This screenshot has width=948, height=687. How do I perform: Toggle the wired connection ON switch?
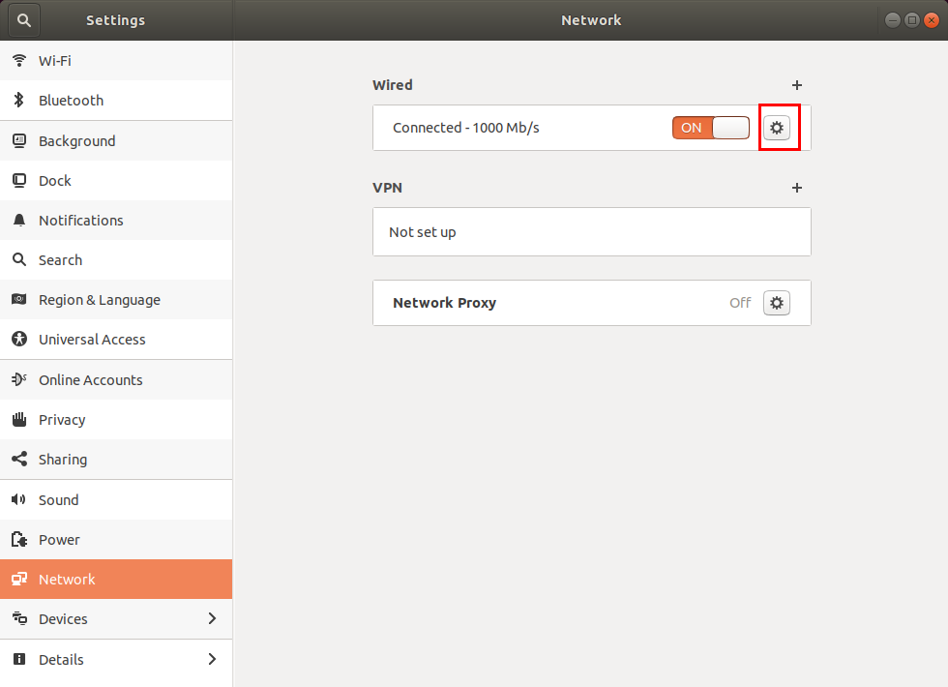point(711,128)
